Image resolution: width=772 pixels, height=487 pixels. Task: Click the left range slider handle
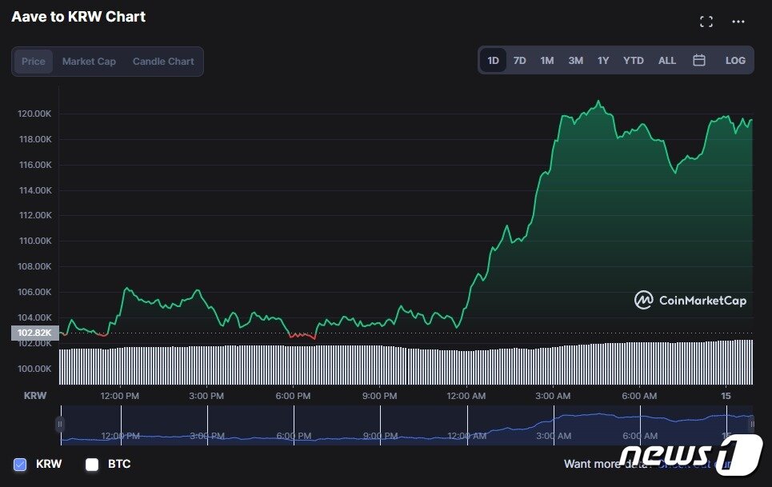tap(60, 424)
